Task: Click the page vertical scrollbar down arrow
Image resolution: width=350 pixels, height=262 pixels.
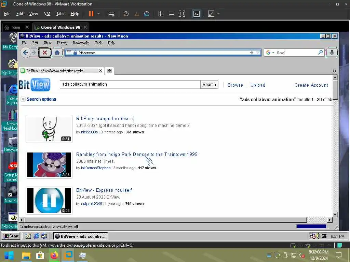Action: tap(335, 214)
